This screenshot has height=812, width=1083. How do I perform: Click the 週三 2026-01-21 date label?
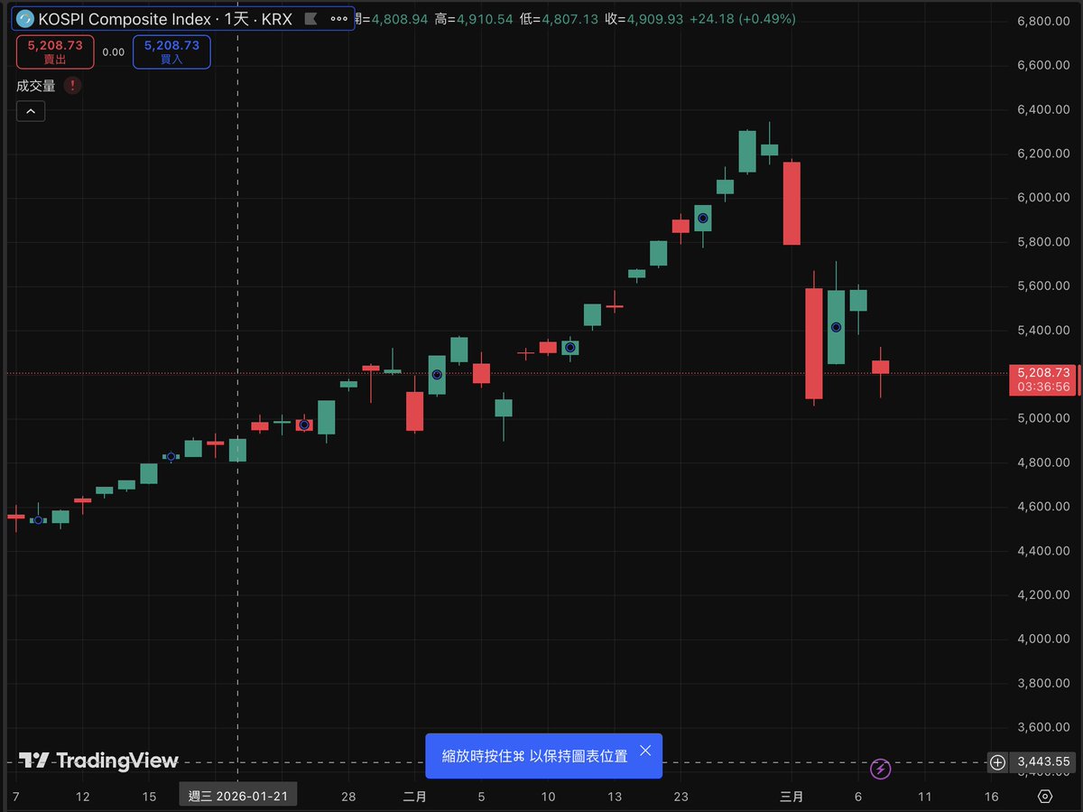237,797
